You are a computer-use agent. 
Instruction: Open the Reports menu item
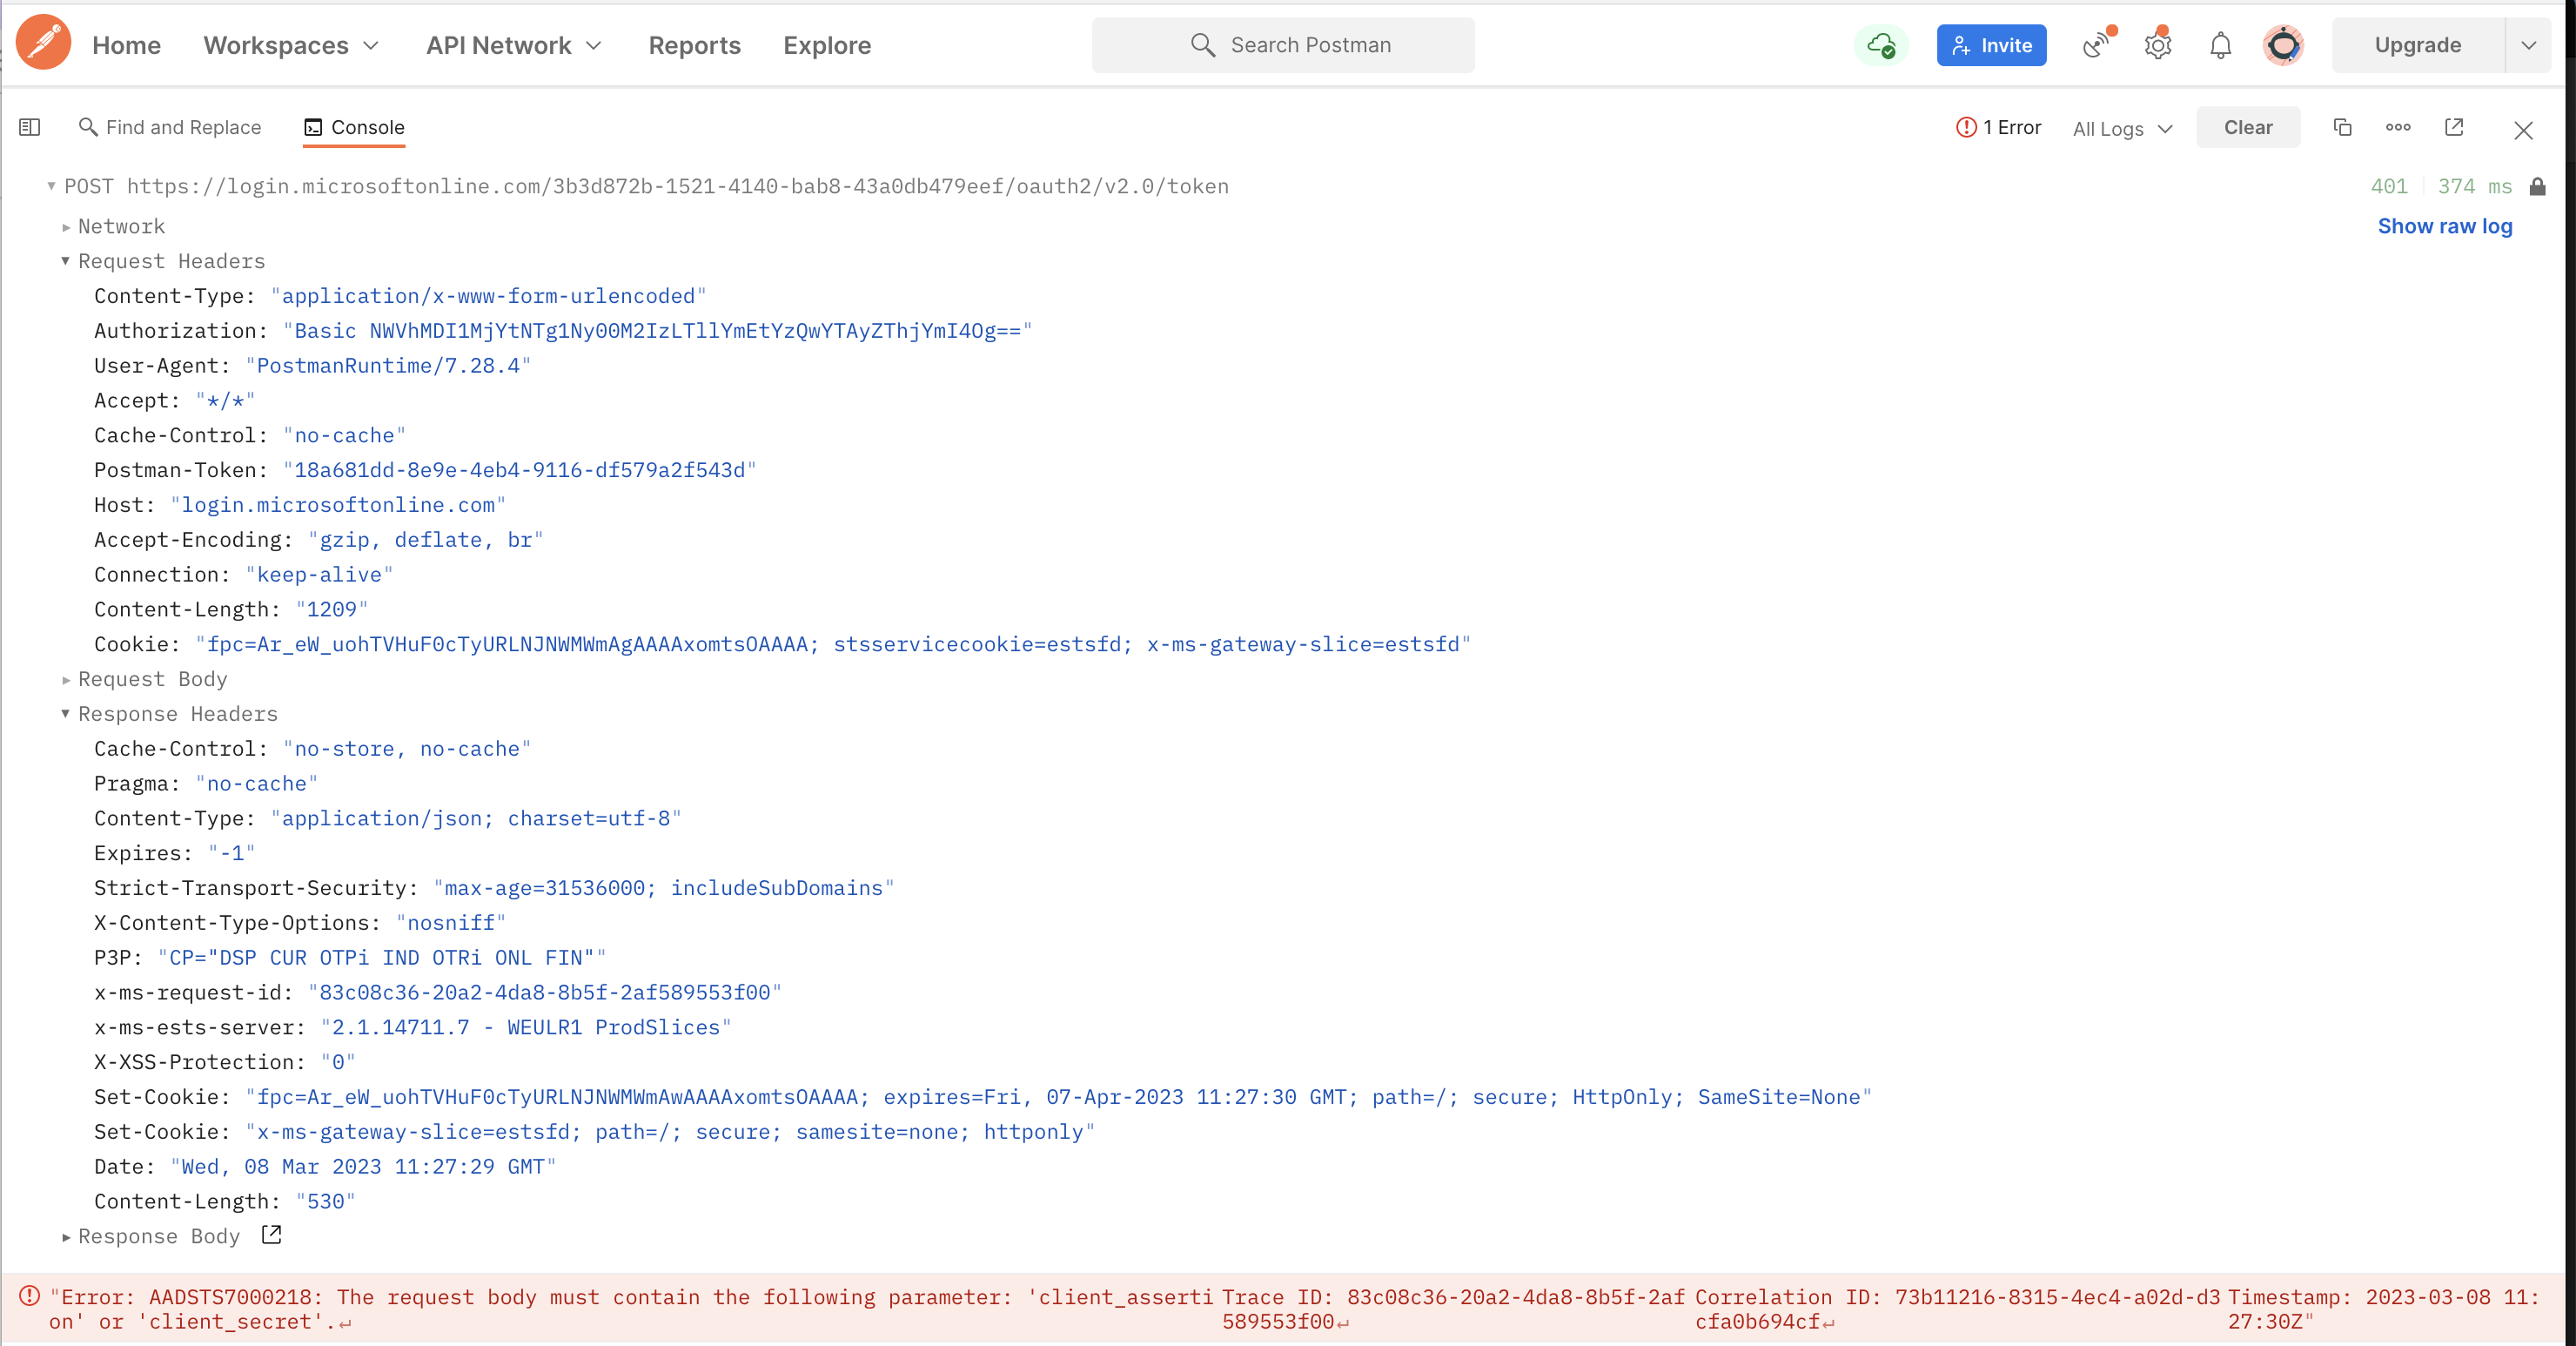click(694, 45)
